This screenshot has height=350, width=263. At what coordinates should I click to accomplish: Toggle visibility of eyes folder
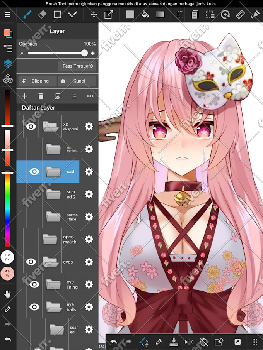31,262
